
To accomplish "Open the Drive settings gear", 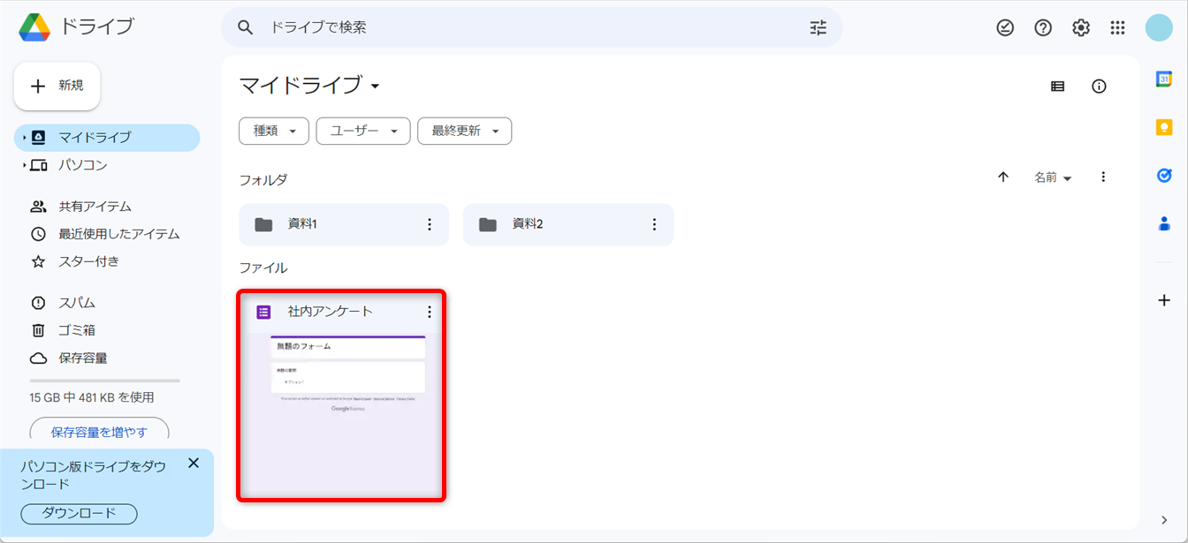I will pyautogui.click(x=1080, y=27).
